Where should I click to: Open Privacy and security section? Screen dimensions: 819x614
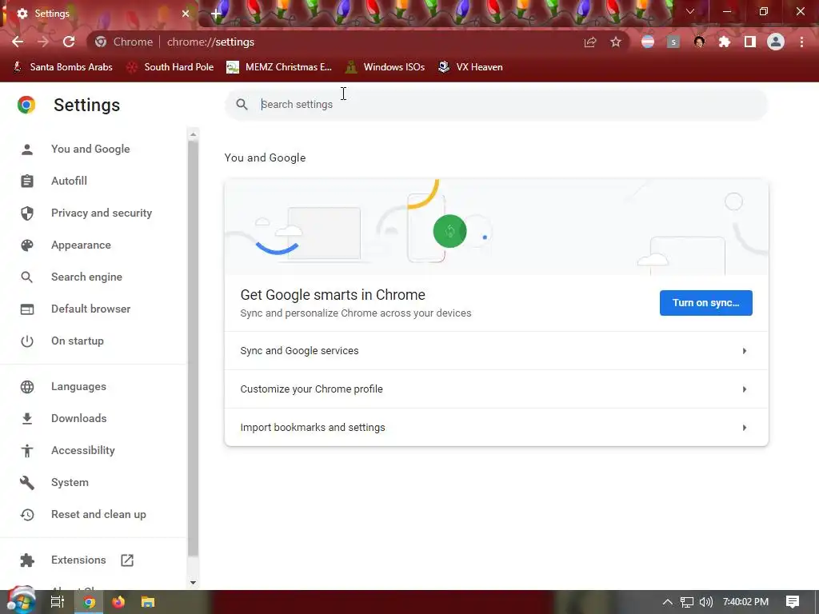point(102,213)
